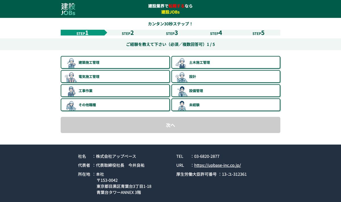Click the worker icon beside 建築施工管理

pyautogui.click(x=71, y=63)
